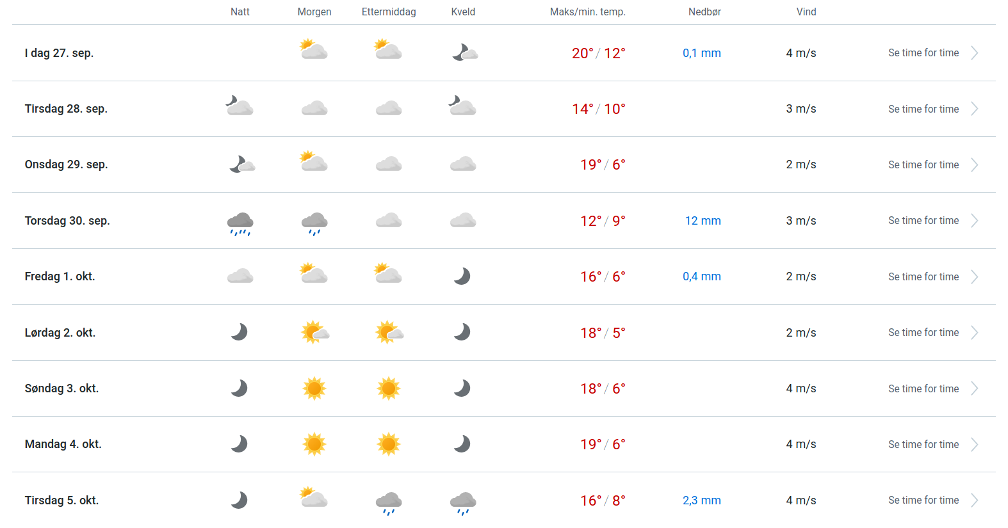Open 'Se time for time' for Lørdag 2. okt.
This screenshot has height=528, width=1008.
[x=923, y=333]
